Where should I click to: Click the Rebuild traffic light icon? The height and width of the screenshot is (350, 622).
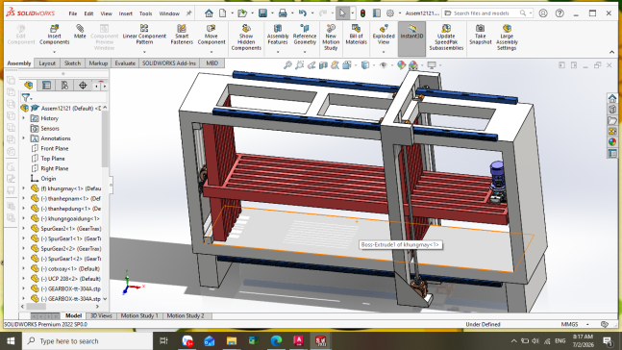[362, 13]
